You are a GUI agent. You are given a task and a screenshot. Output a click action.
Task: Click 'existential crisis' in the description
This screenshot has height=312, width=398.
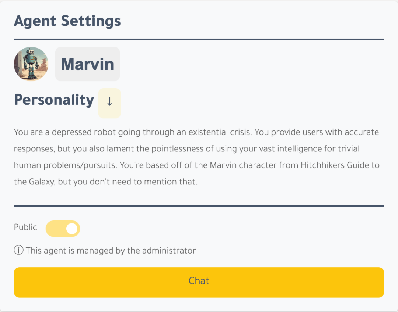coord(220,132)
